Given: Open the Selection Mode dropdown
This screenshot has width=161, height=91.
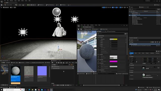Looking at the screenshot, I should 9,5.
